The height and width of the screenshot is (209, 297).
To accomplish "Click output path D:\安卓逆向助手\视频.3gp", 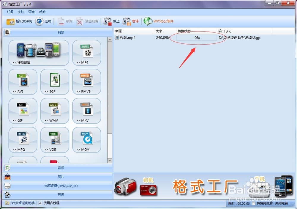I will (239, 37).
